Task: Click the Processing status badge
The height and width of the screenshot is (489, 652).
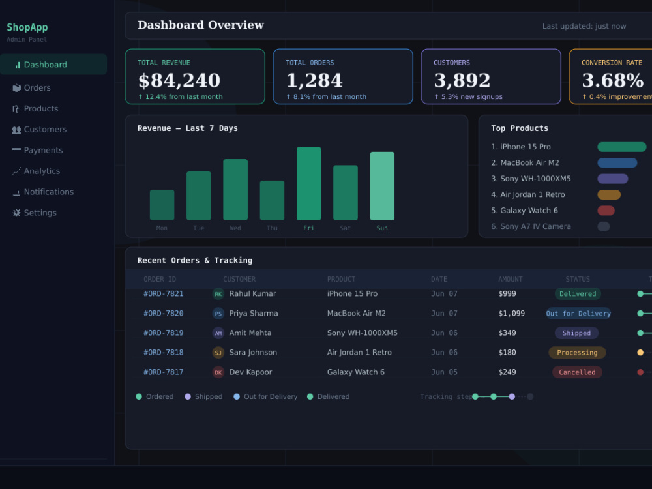Action: (x=577, y=353)
